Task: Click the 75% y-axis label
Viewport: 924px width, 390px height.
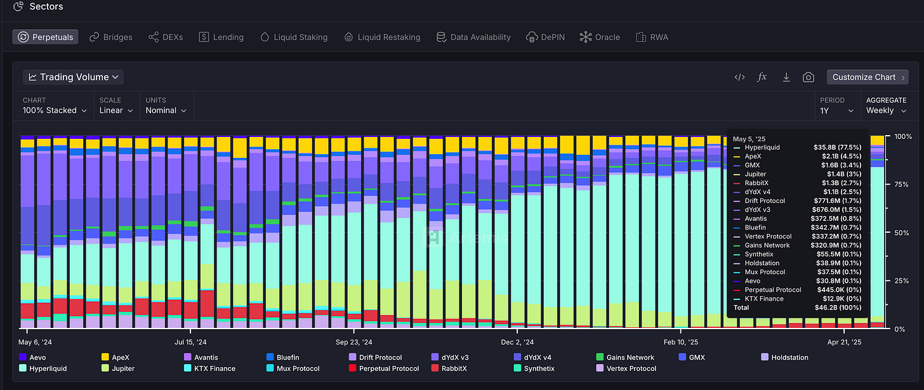Action: tap(902, 185)
